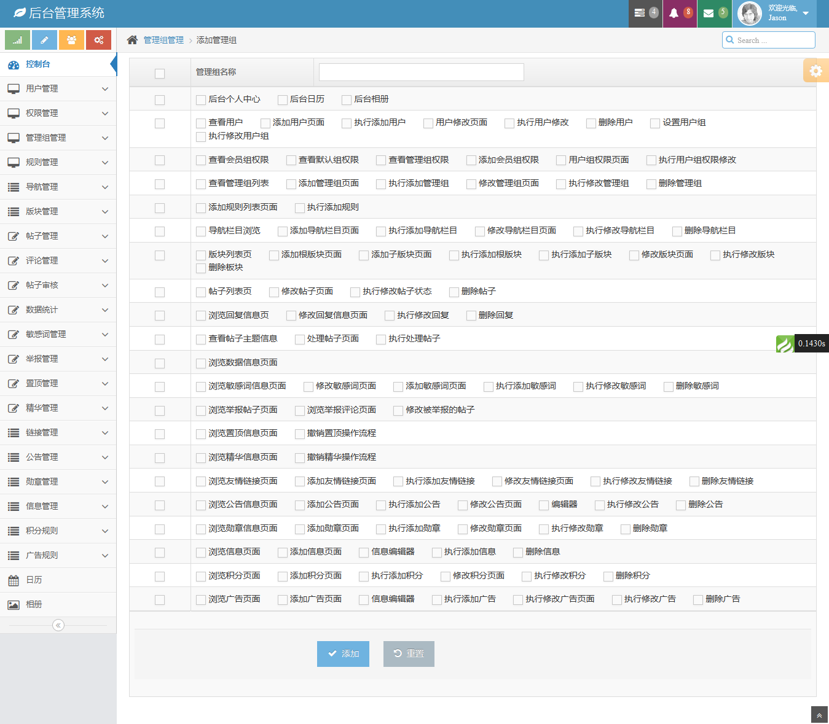Expand the 帖子管理 sidebar section
The width and height of the screenshot is (829, 724).
[x=58, y=236]
